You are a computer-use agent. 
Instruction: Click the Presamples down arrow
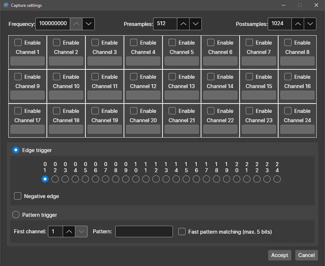click(x=195, y=24)
